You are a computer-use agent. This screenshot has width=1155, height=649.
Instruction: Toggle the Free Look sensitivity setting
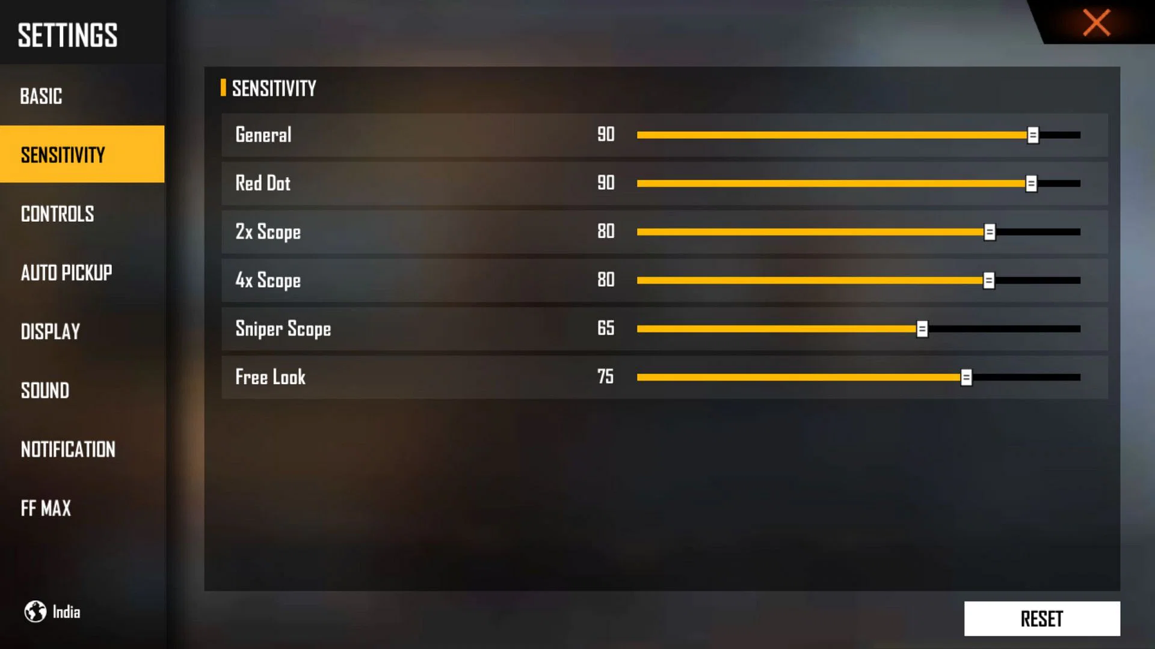(967, 377)
